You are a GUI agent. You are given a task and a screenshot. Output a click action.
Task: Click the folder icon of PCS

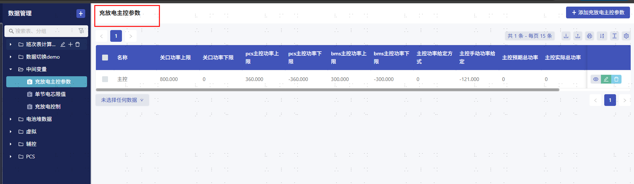(x=21, y=157)
